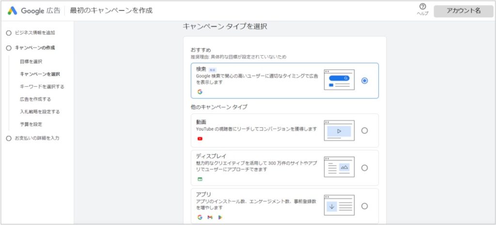This screenshot has height=225, width=496.
Task: Click the green display network icon
Action: tap(200, 179)
